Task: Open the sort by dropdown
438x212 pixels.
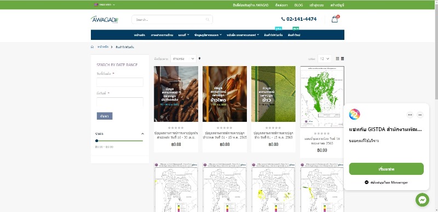Action: (183, 58)
